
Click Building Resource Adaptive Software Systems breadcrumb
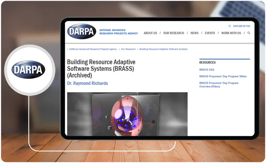point(164,49)
